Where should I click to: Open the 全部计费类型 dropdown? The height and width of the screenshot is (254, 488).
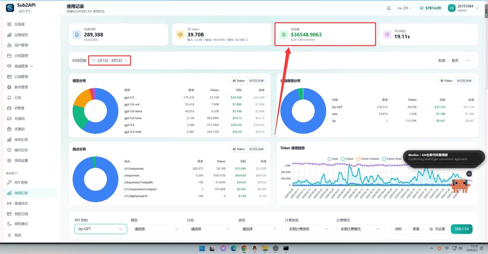pyautogui.click(x=309, y=229)
